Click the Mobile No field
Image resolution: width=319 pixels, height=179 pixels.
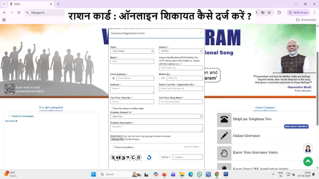[x=185, y=78]
